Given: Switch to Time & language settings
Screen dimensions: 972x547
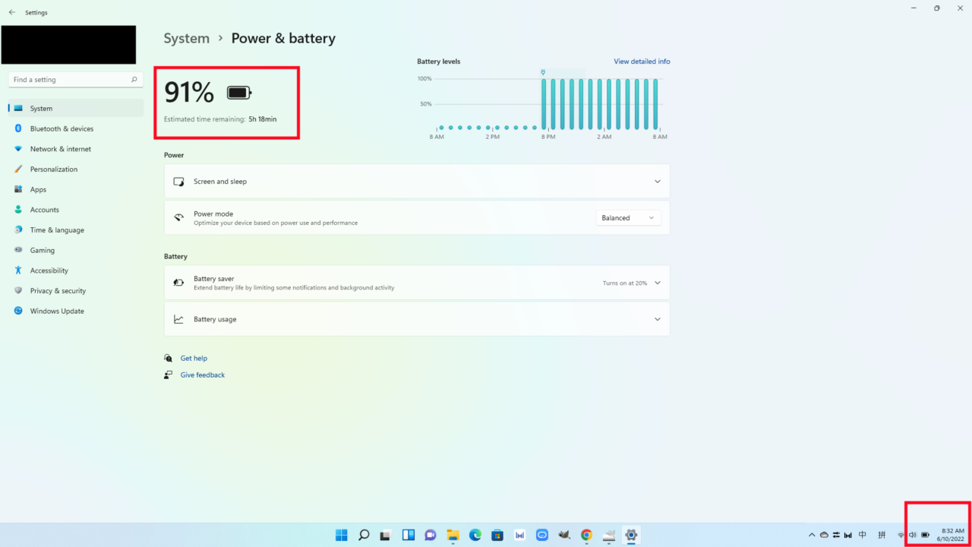Looking at the screenshot, I should point(76,230).
